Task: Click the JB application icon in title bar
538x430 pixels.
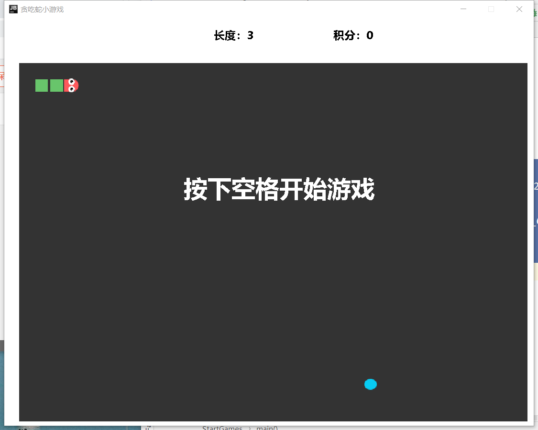Action: click(13, 9)
